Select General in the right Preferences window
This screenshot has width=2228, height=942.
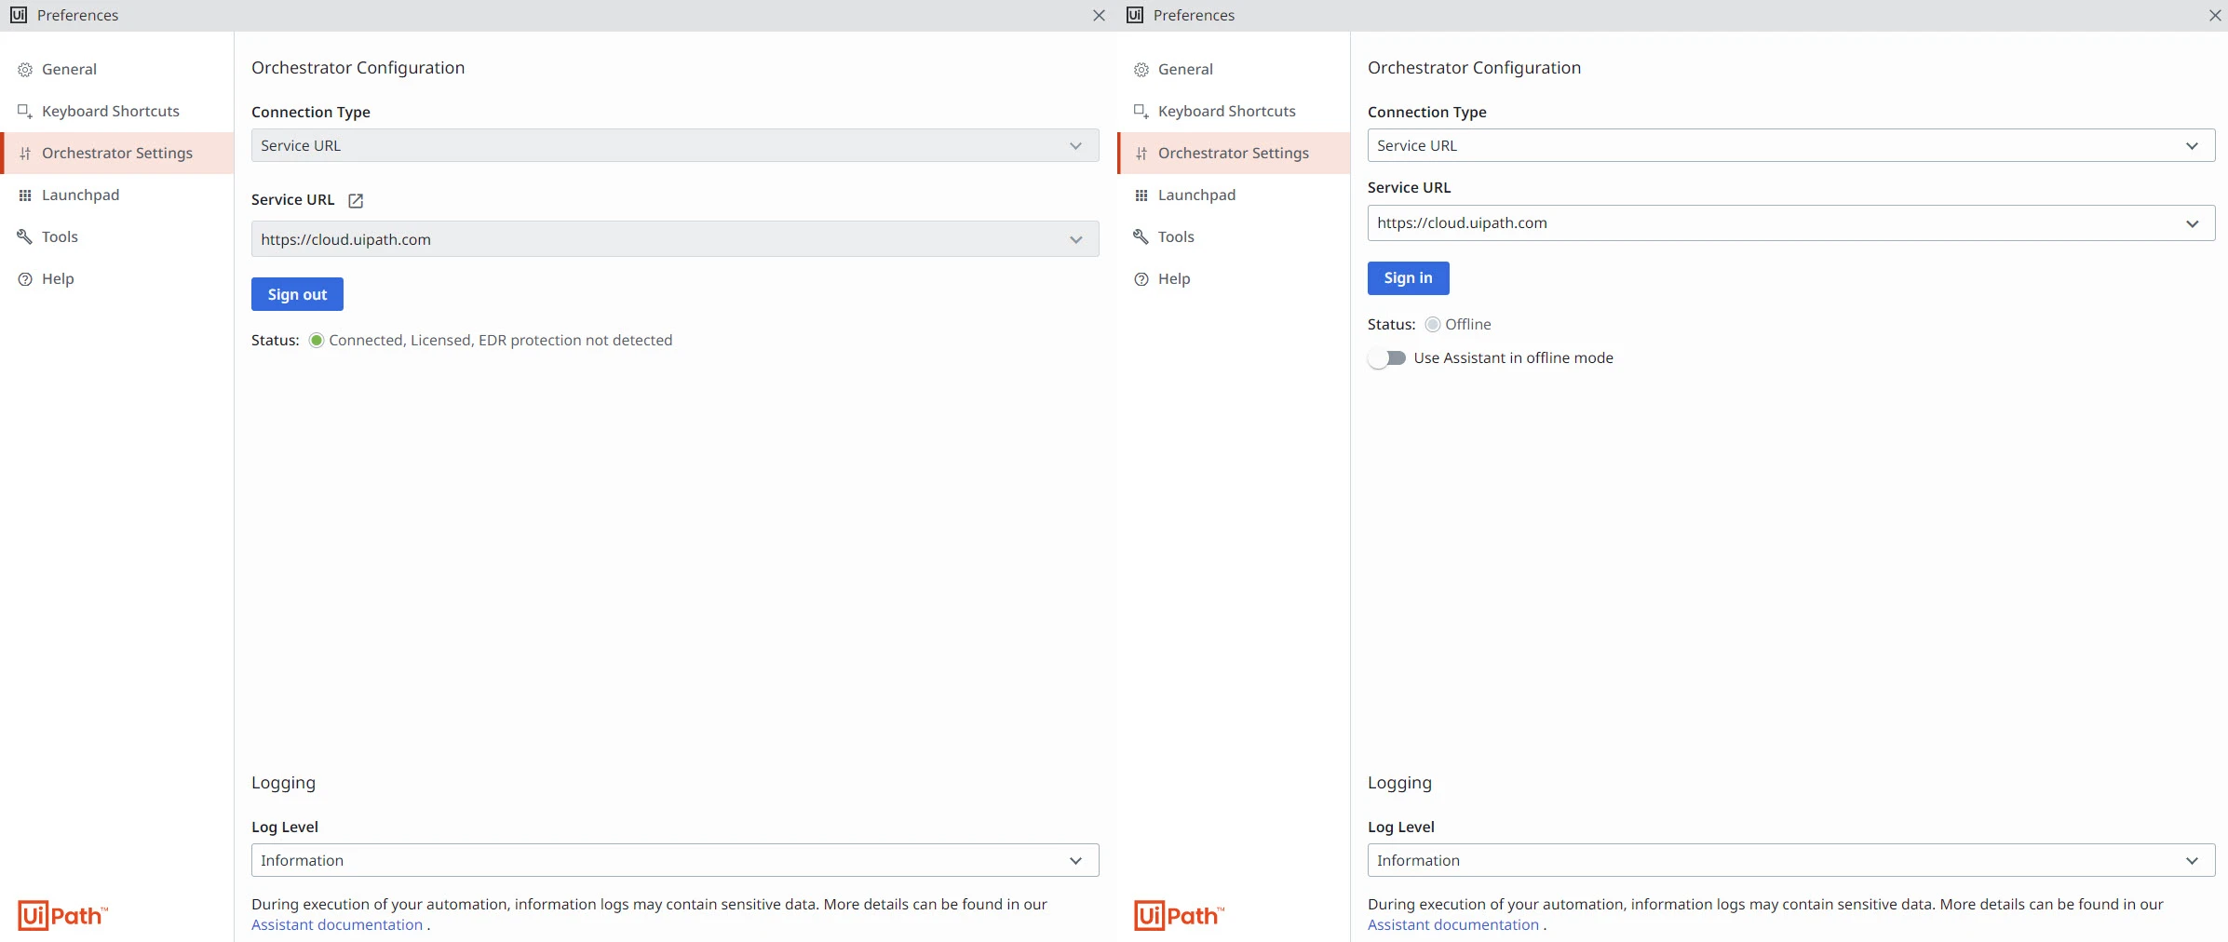tap(1234, 69)
